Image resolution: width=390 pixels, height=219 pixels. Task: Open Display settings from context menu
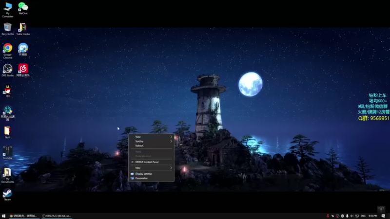pos(151,174)
